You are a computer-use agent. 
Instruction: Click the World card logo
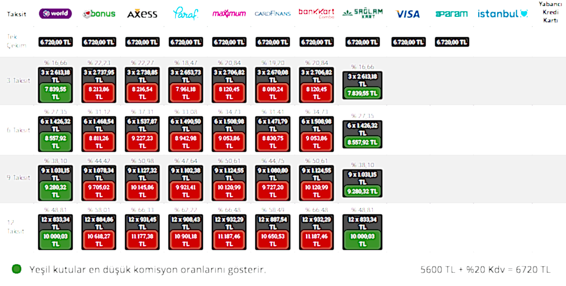(x=55, y=14)
